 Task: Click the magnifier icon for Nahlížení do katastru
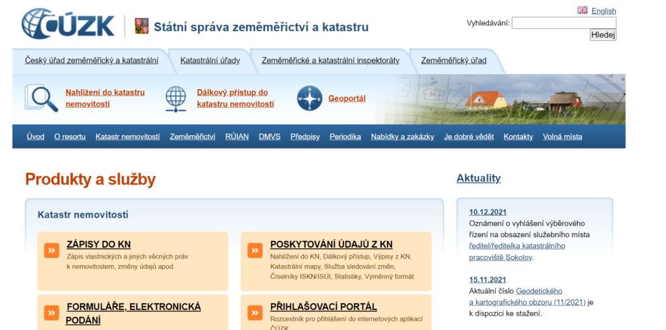pyautogui.click(x=41, y=98)
